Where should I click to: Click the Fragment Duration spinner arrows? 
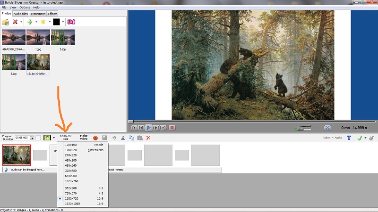pyautogui.click(x=32, y=138)
